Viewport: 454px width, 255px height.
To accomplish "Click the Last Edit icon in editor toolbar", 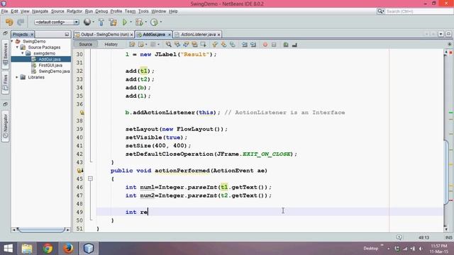I will point(132,45).
